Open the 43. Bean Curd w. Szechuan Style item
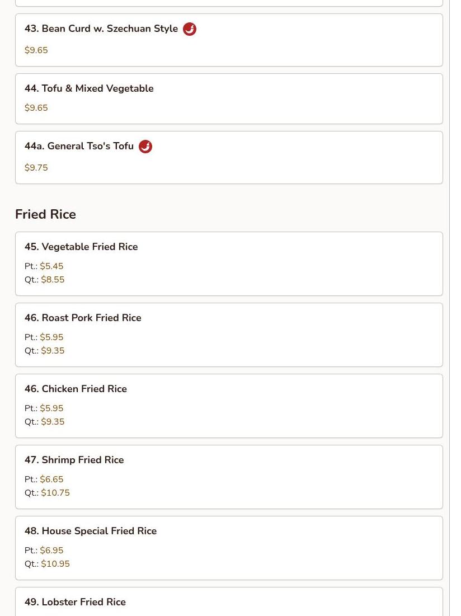This screenshot has width=461, height=616. [229, 40]
